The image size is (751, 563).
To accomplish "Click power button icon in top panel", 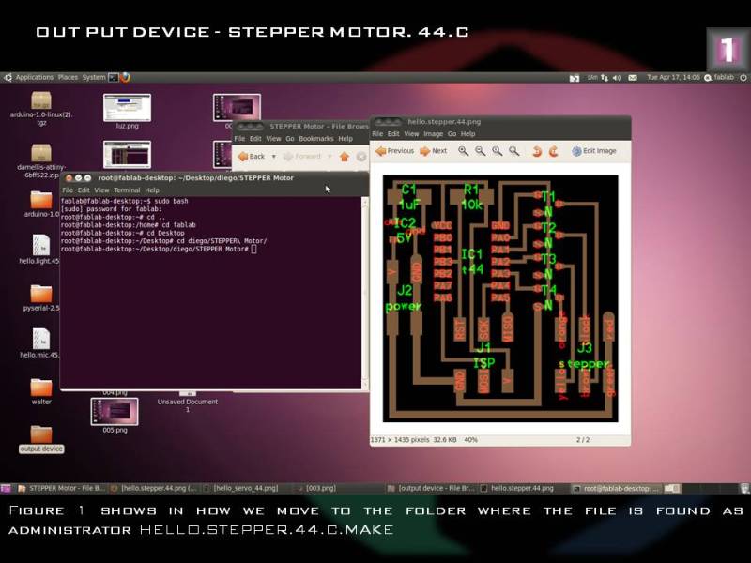I will [x=743, y=78].
